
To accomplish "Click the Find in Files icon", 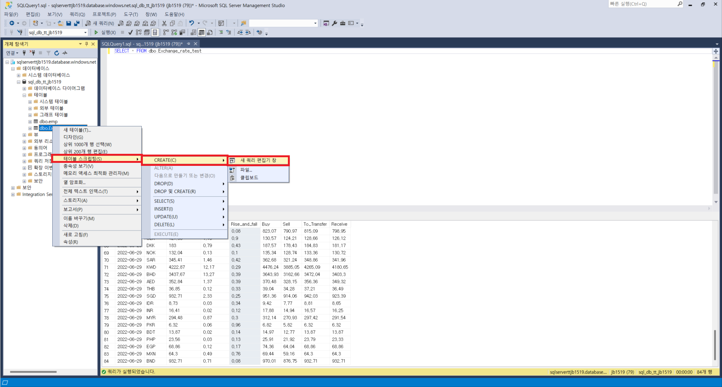I will (244, 23).
